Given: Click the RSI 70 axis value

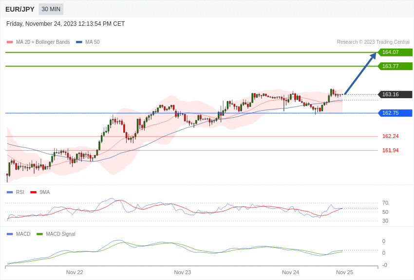Looking at the screenshot, I should (x=385, y=203).
